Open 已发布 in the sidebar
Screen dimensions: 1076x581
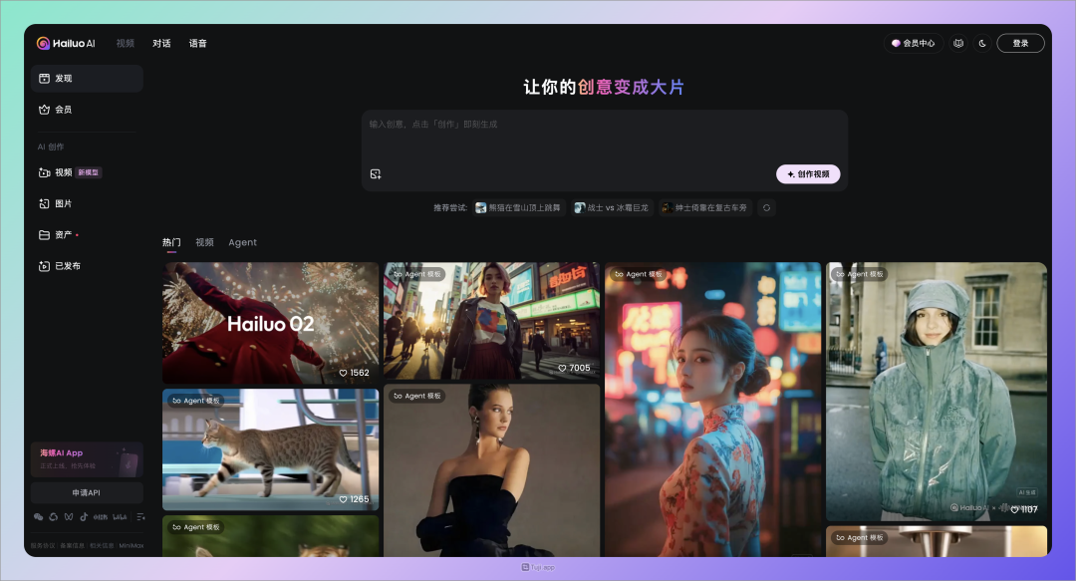[87, 266]
